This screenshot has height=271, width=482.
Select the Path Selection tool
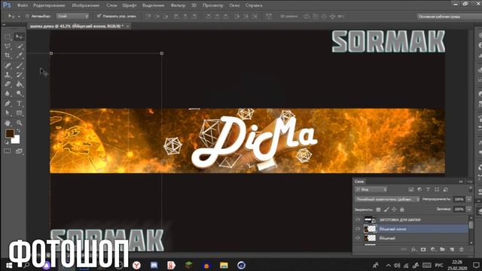click(8, 113)
